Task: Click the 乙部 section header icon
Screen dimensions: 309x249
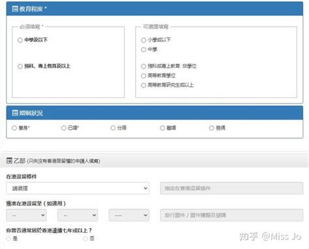Action: [9, 161]
